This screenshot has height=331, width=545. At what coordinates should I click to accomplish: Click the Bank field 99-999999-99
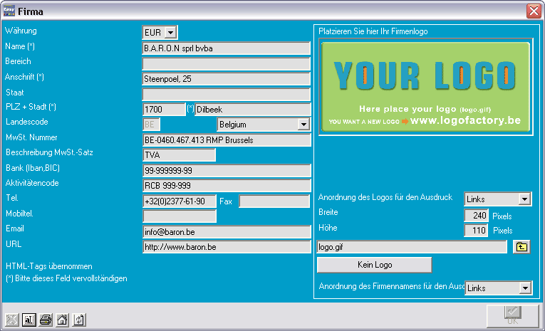pyautogui.click(x=227, y=171)
